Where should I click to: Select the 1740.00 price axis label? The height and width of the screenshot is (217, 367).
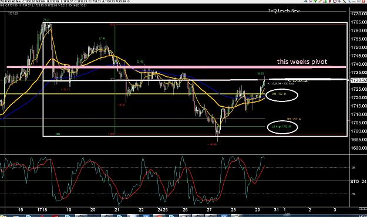click(x=359, y=64)
